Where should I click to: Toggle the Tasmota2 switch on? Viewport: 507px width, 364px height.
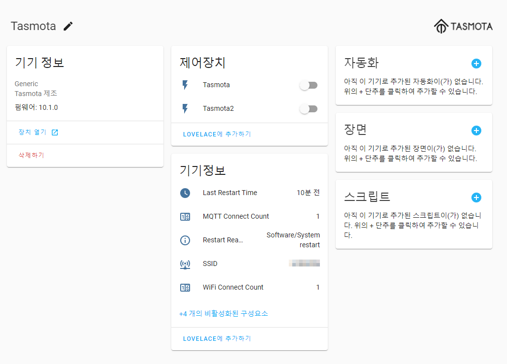click(x=309, y=109)
